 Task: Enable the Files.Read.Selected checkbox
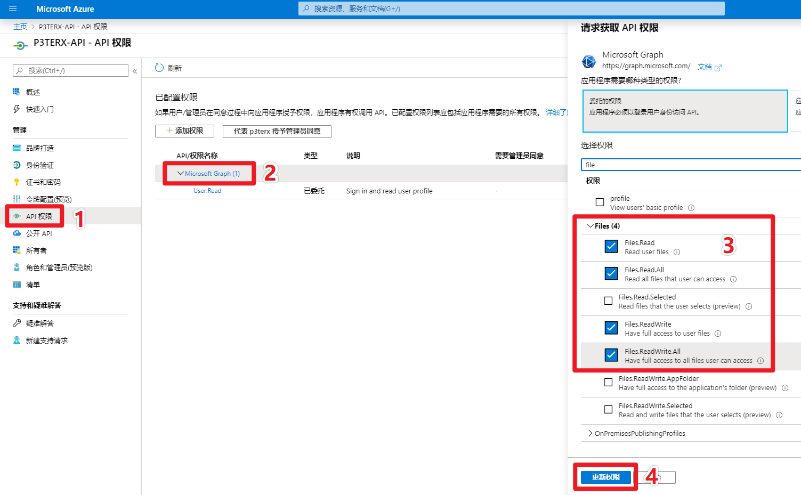[x=608, y=301]
